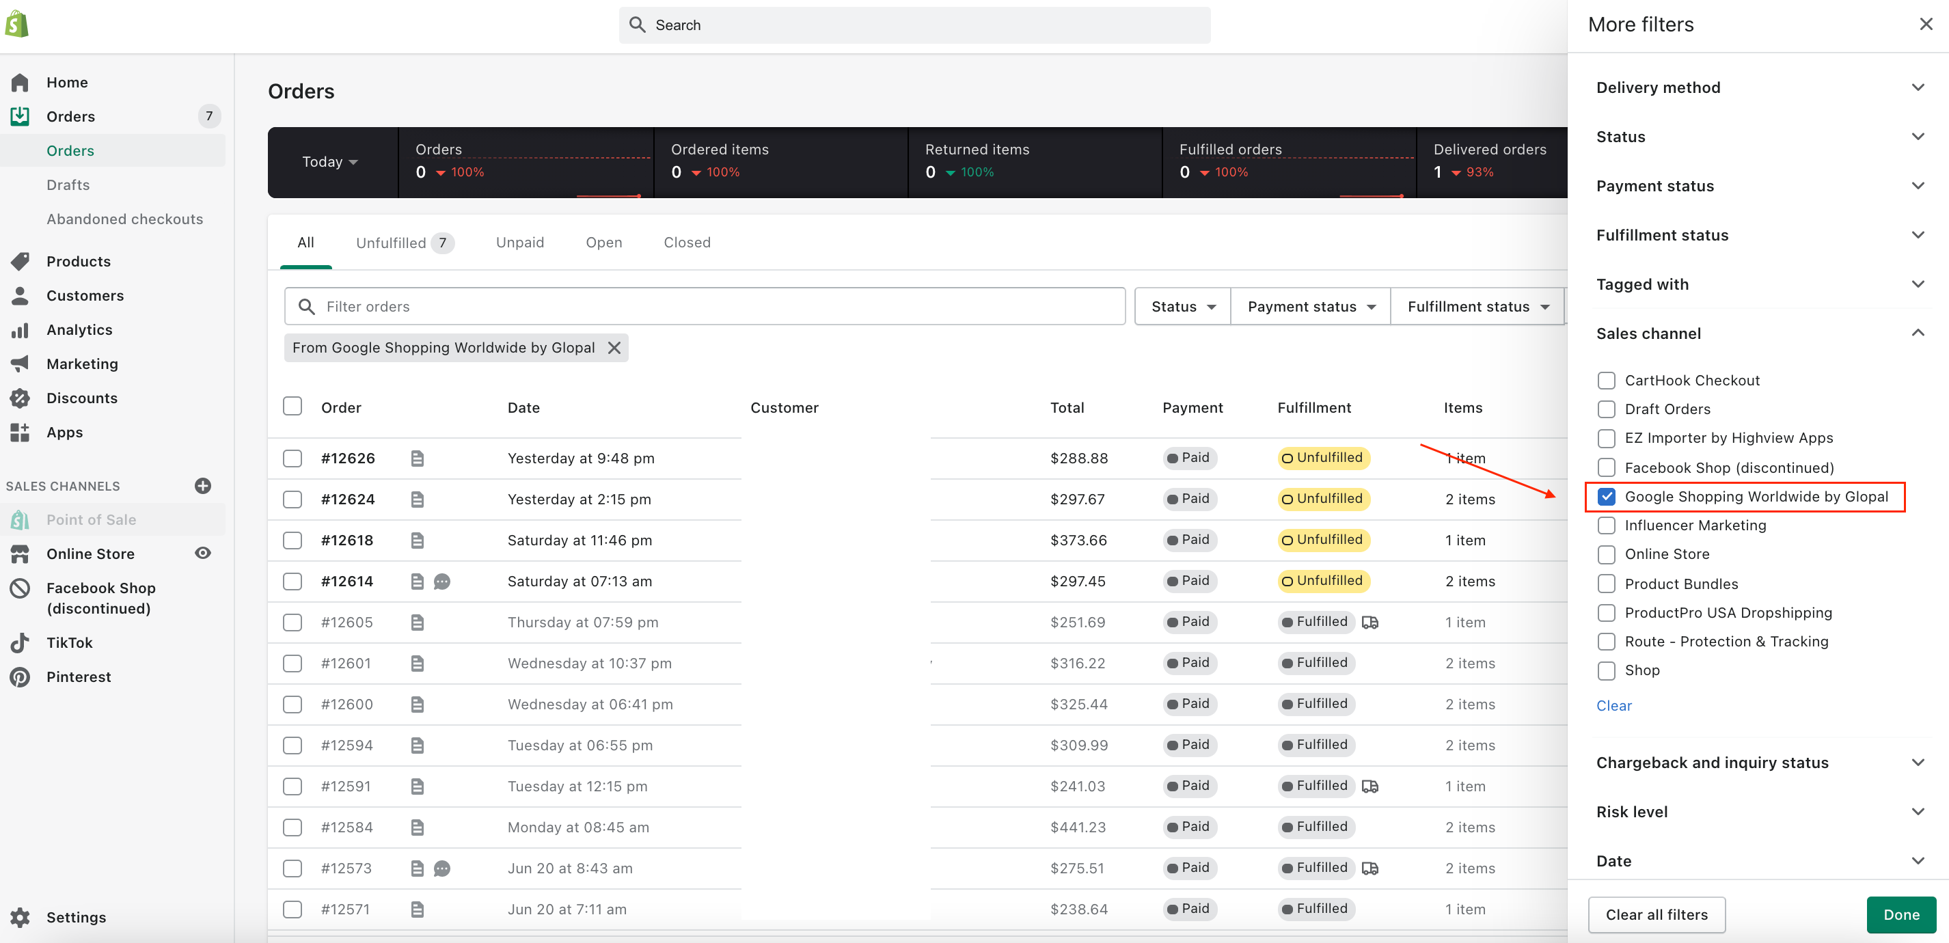Click the delivery truck icon on order #12573
This screenshot has width=1949, height=943.
(x=1370, y=868)
